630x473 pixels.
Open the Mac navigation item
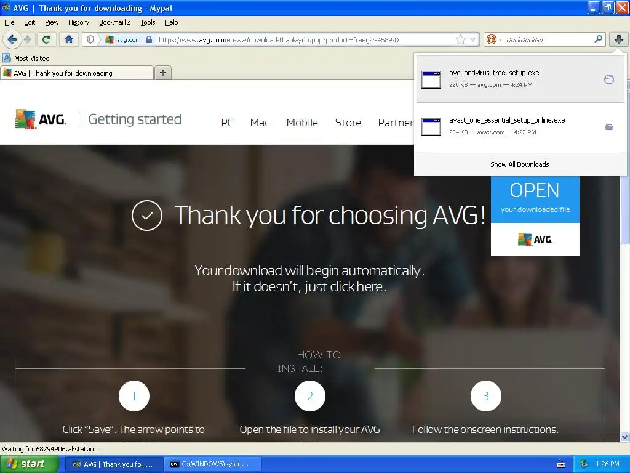(260, 123)
